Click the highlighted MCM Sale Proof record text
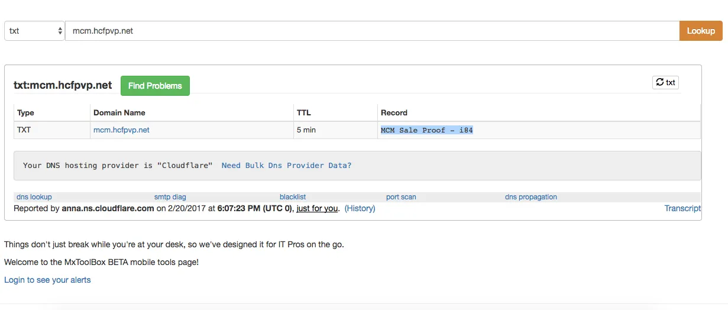 point(427,130)
